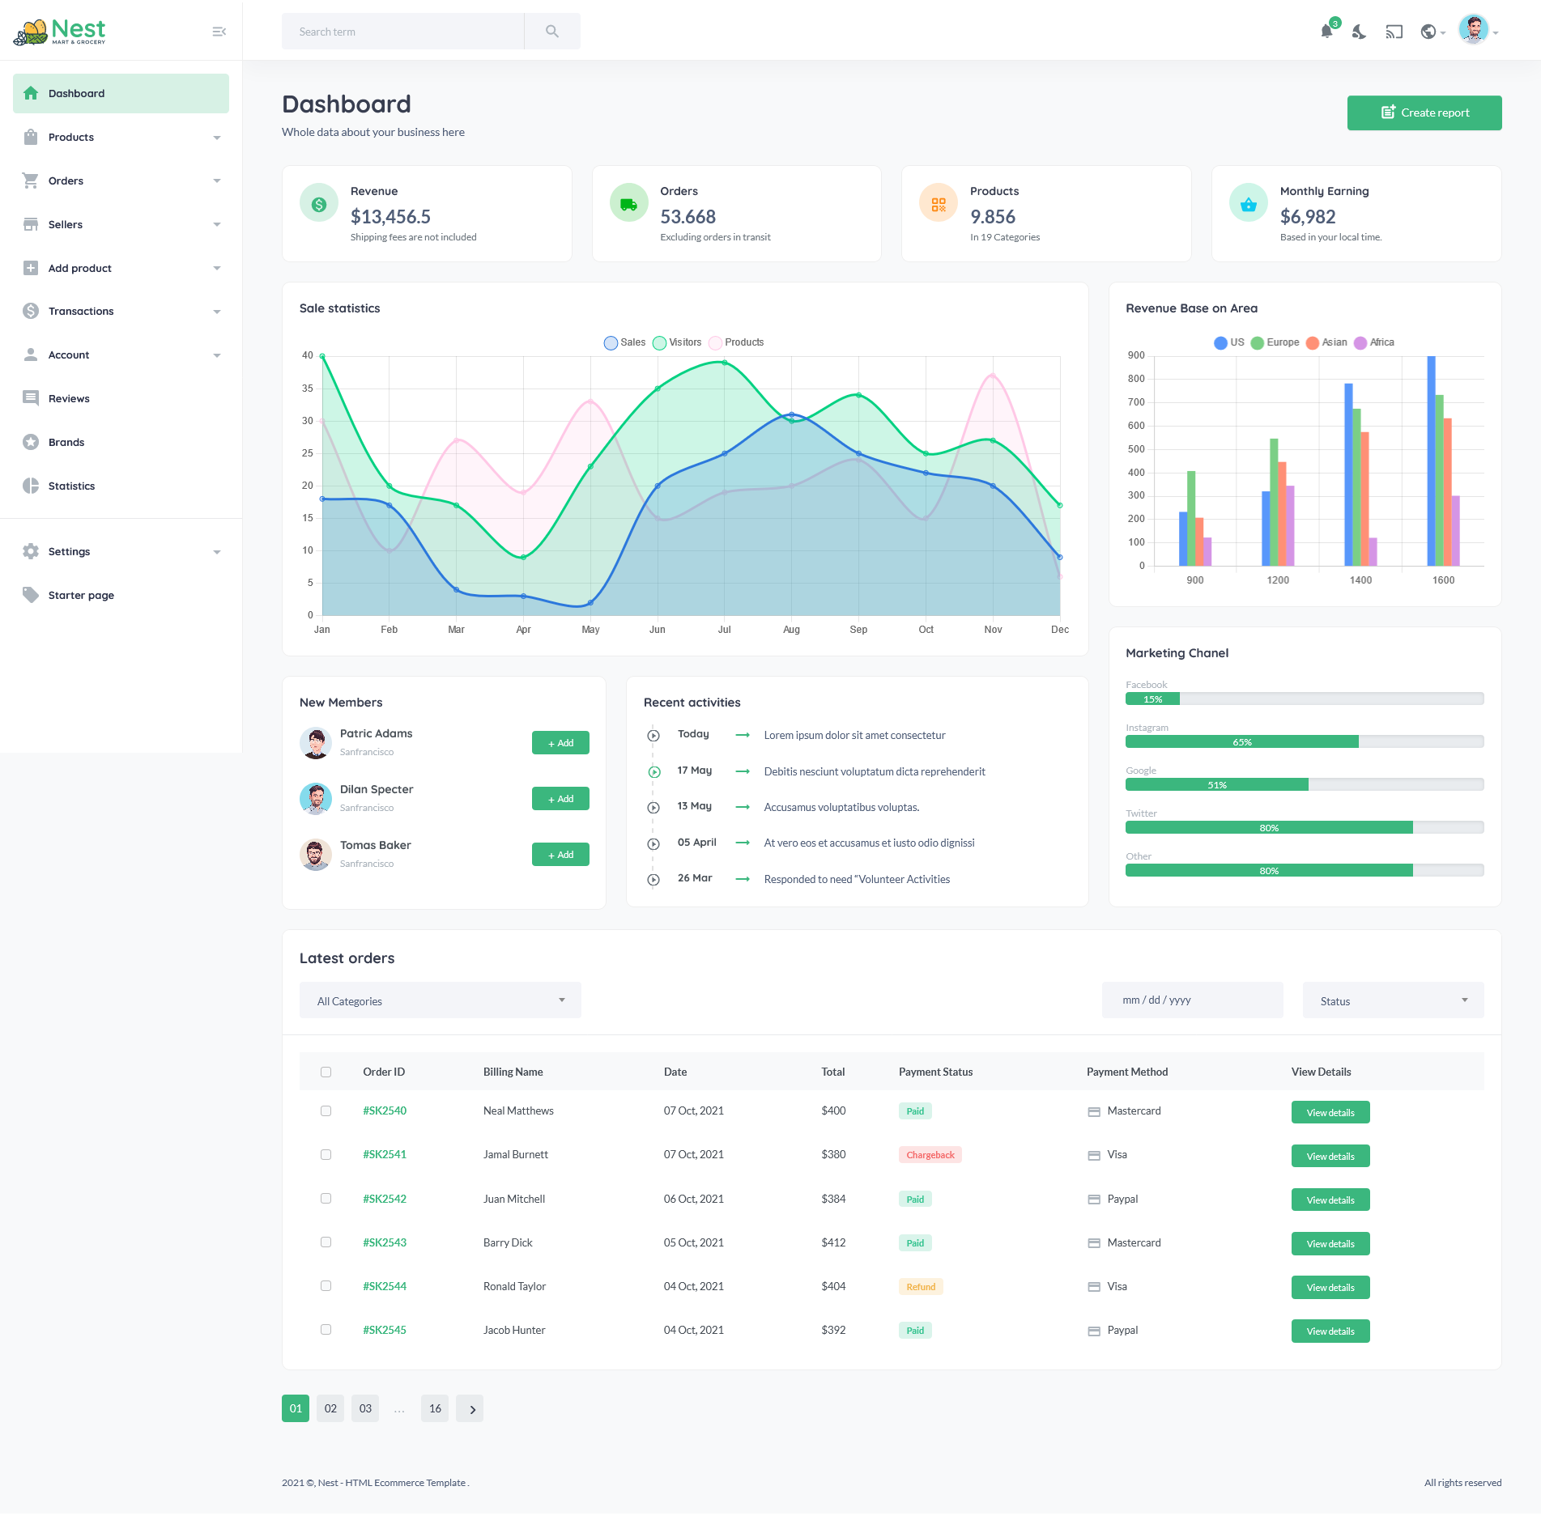Toggle dark mode moon icon

point(1359,32)
